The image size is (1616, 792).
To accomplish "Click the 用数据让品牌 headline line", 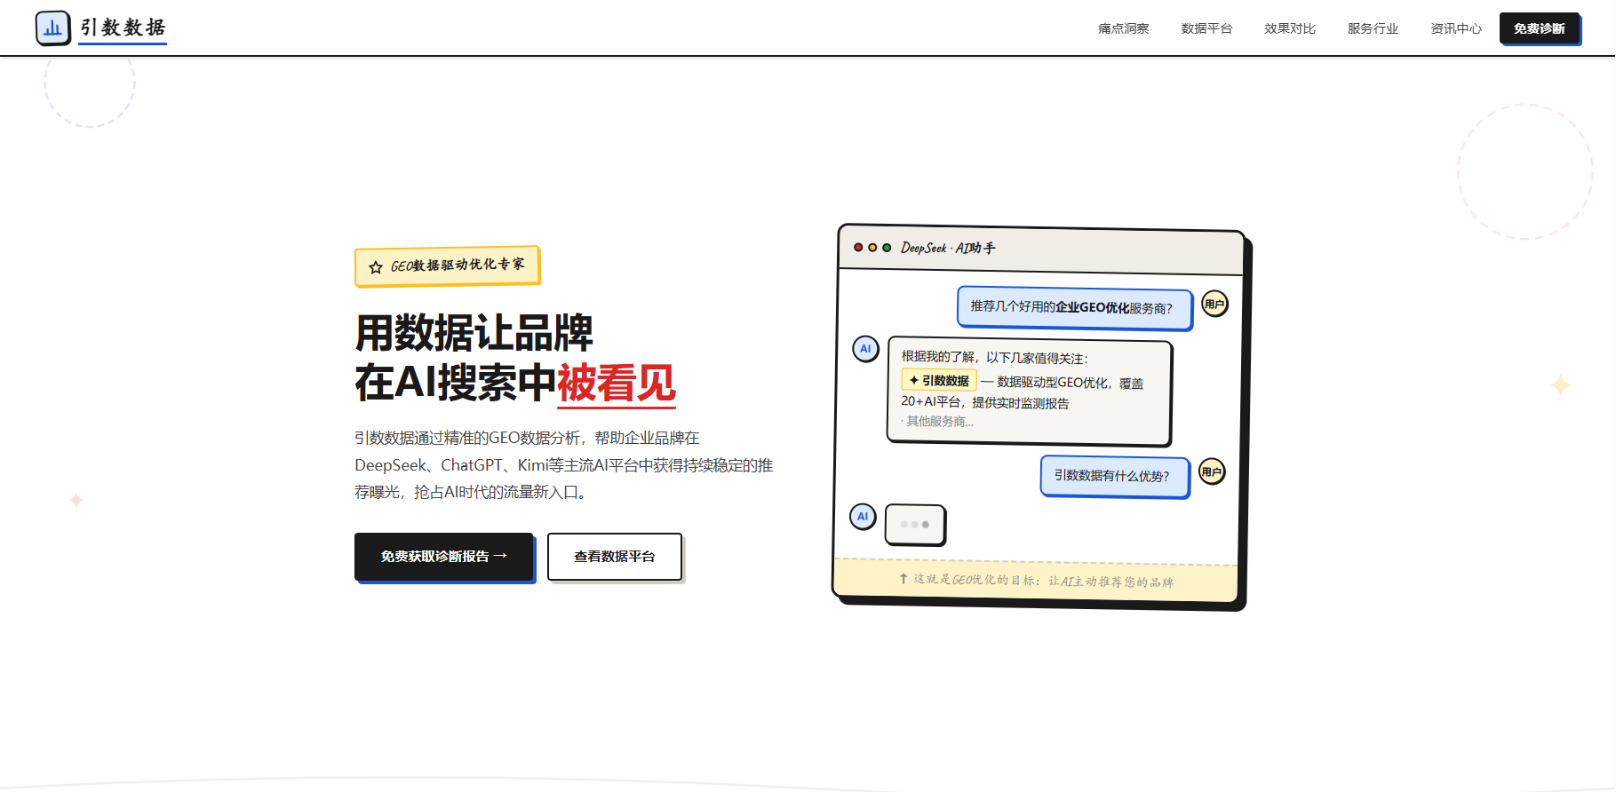I will (x=474, y=334).
